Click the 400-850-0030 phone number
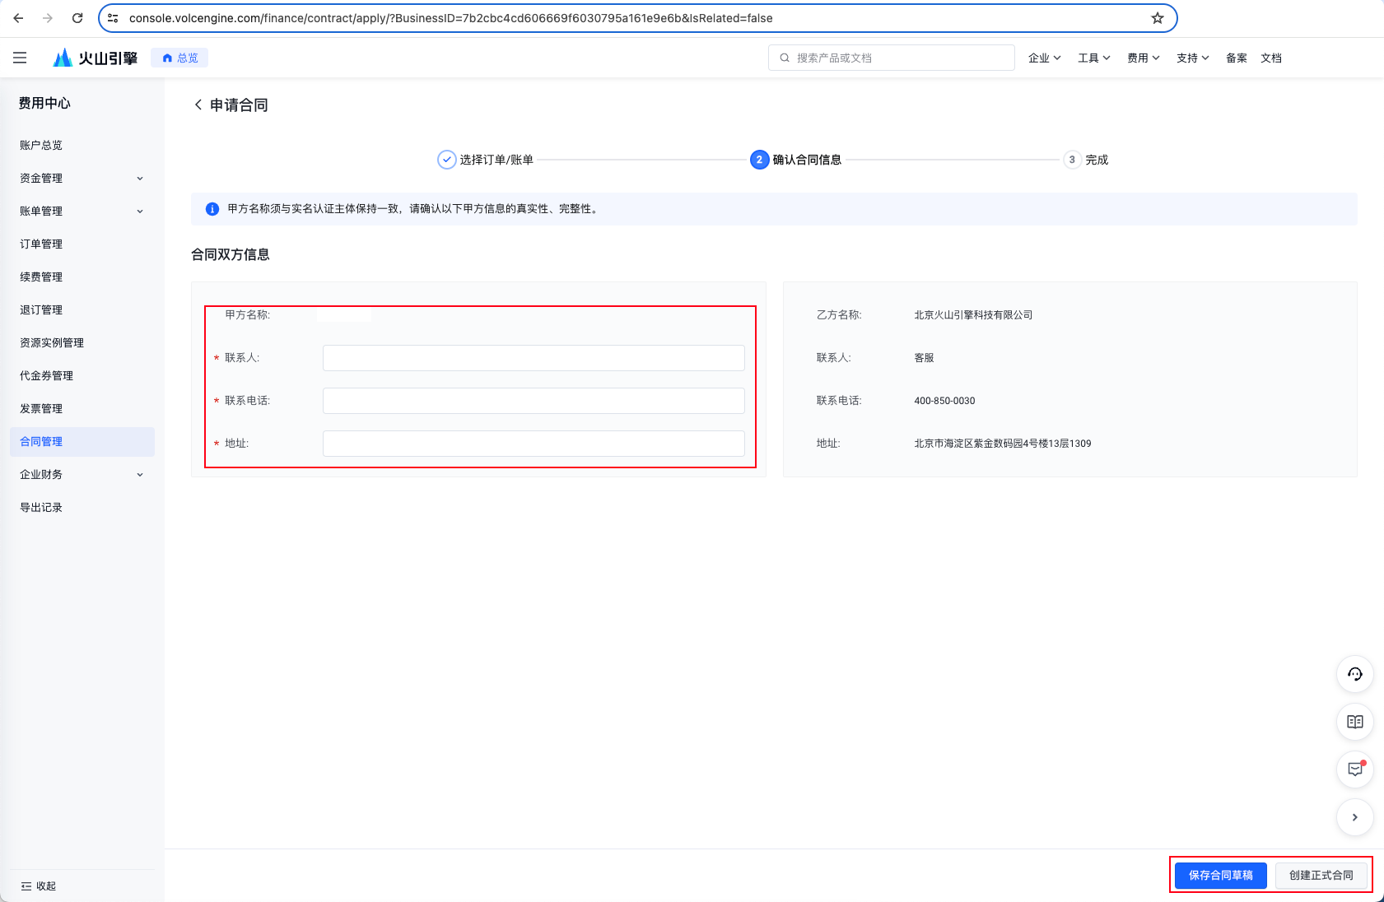This screenshot has width=1384, height=902. pyautogui.click(x=944, y=401)
